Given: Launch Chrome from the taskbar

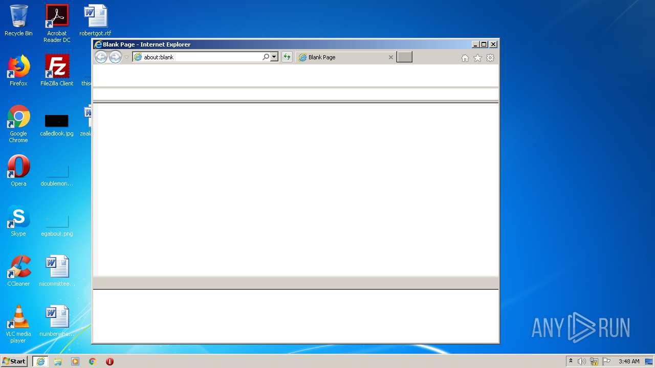Looking at the screenshot, I should (x=93, y=361).
